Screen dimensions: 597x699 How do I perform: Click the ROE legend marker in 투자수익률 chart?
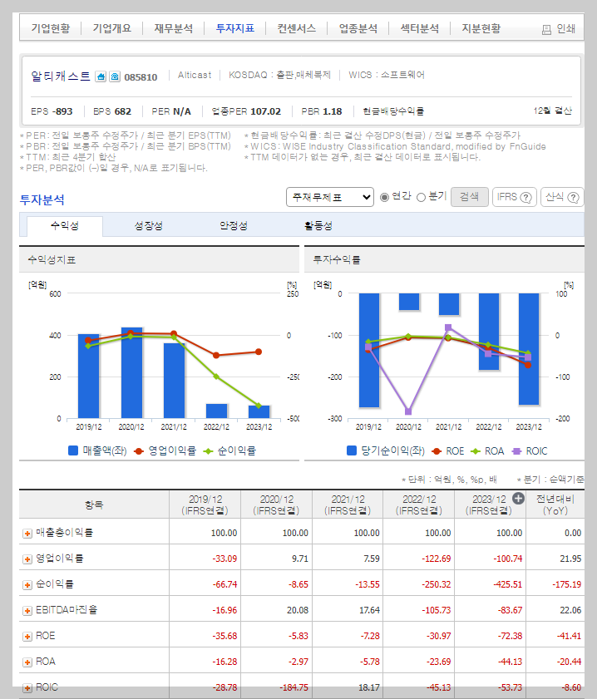(x=437, y=451)
